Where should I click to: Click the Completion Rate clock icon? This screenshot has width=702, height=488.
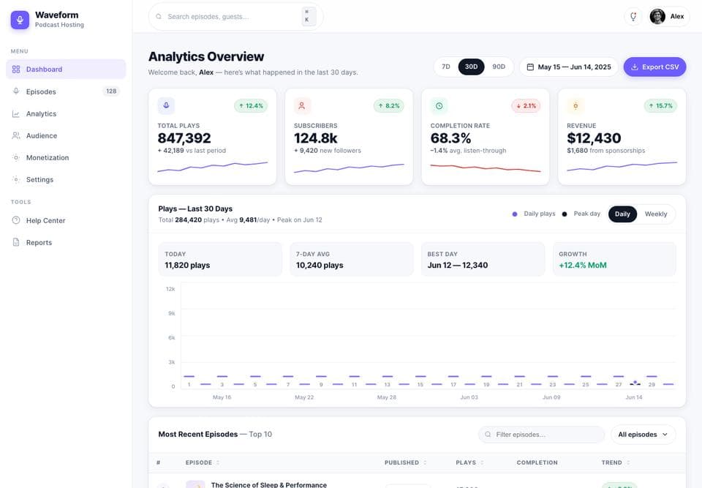pos(439,106)
